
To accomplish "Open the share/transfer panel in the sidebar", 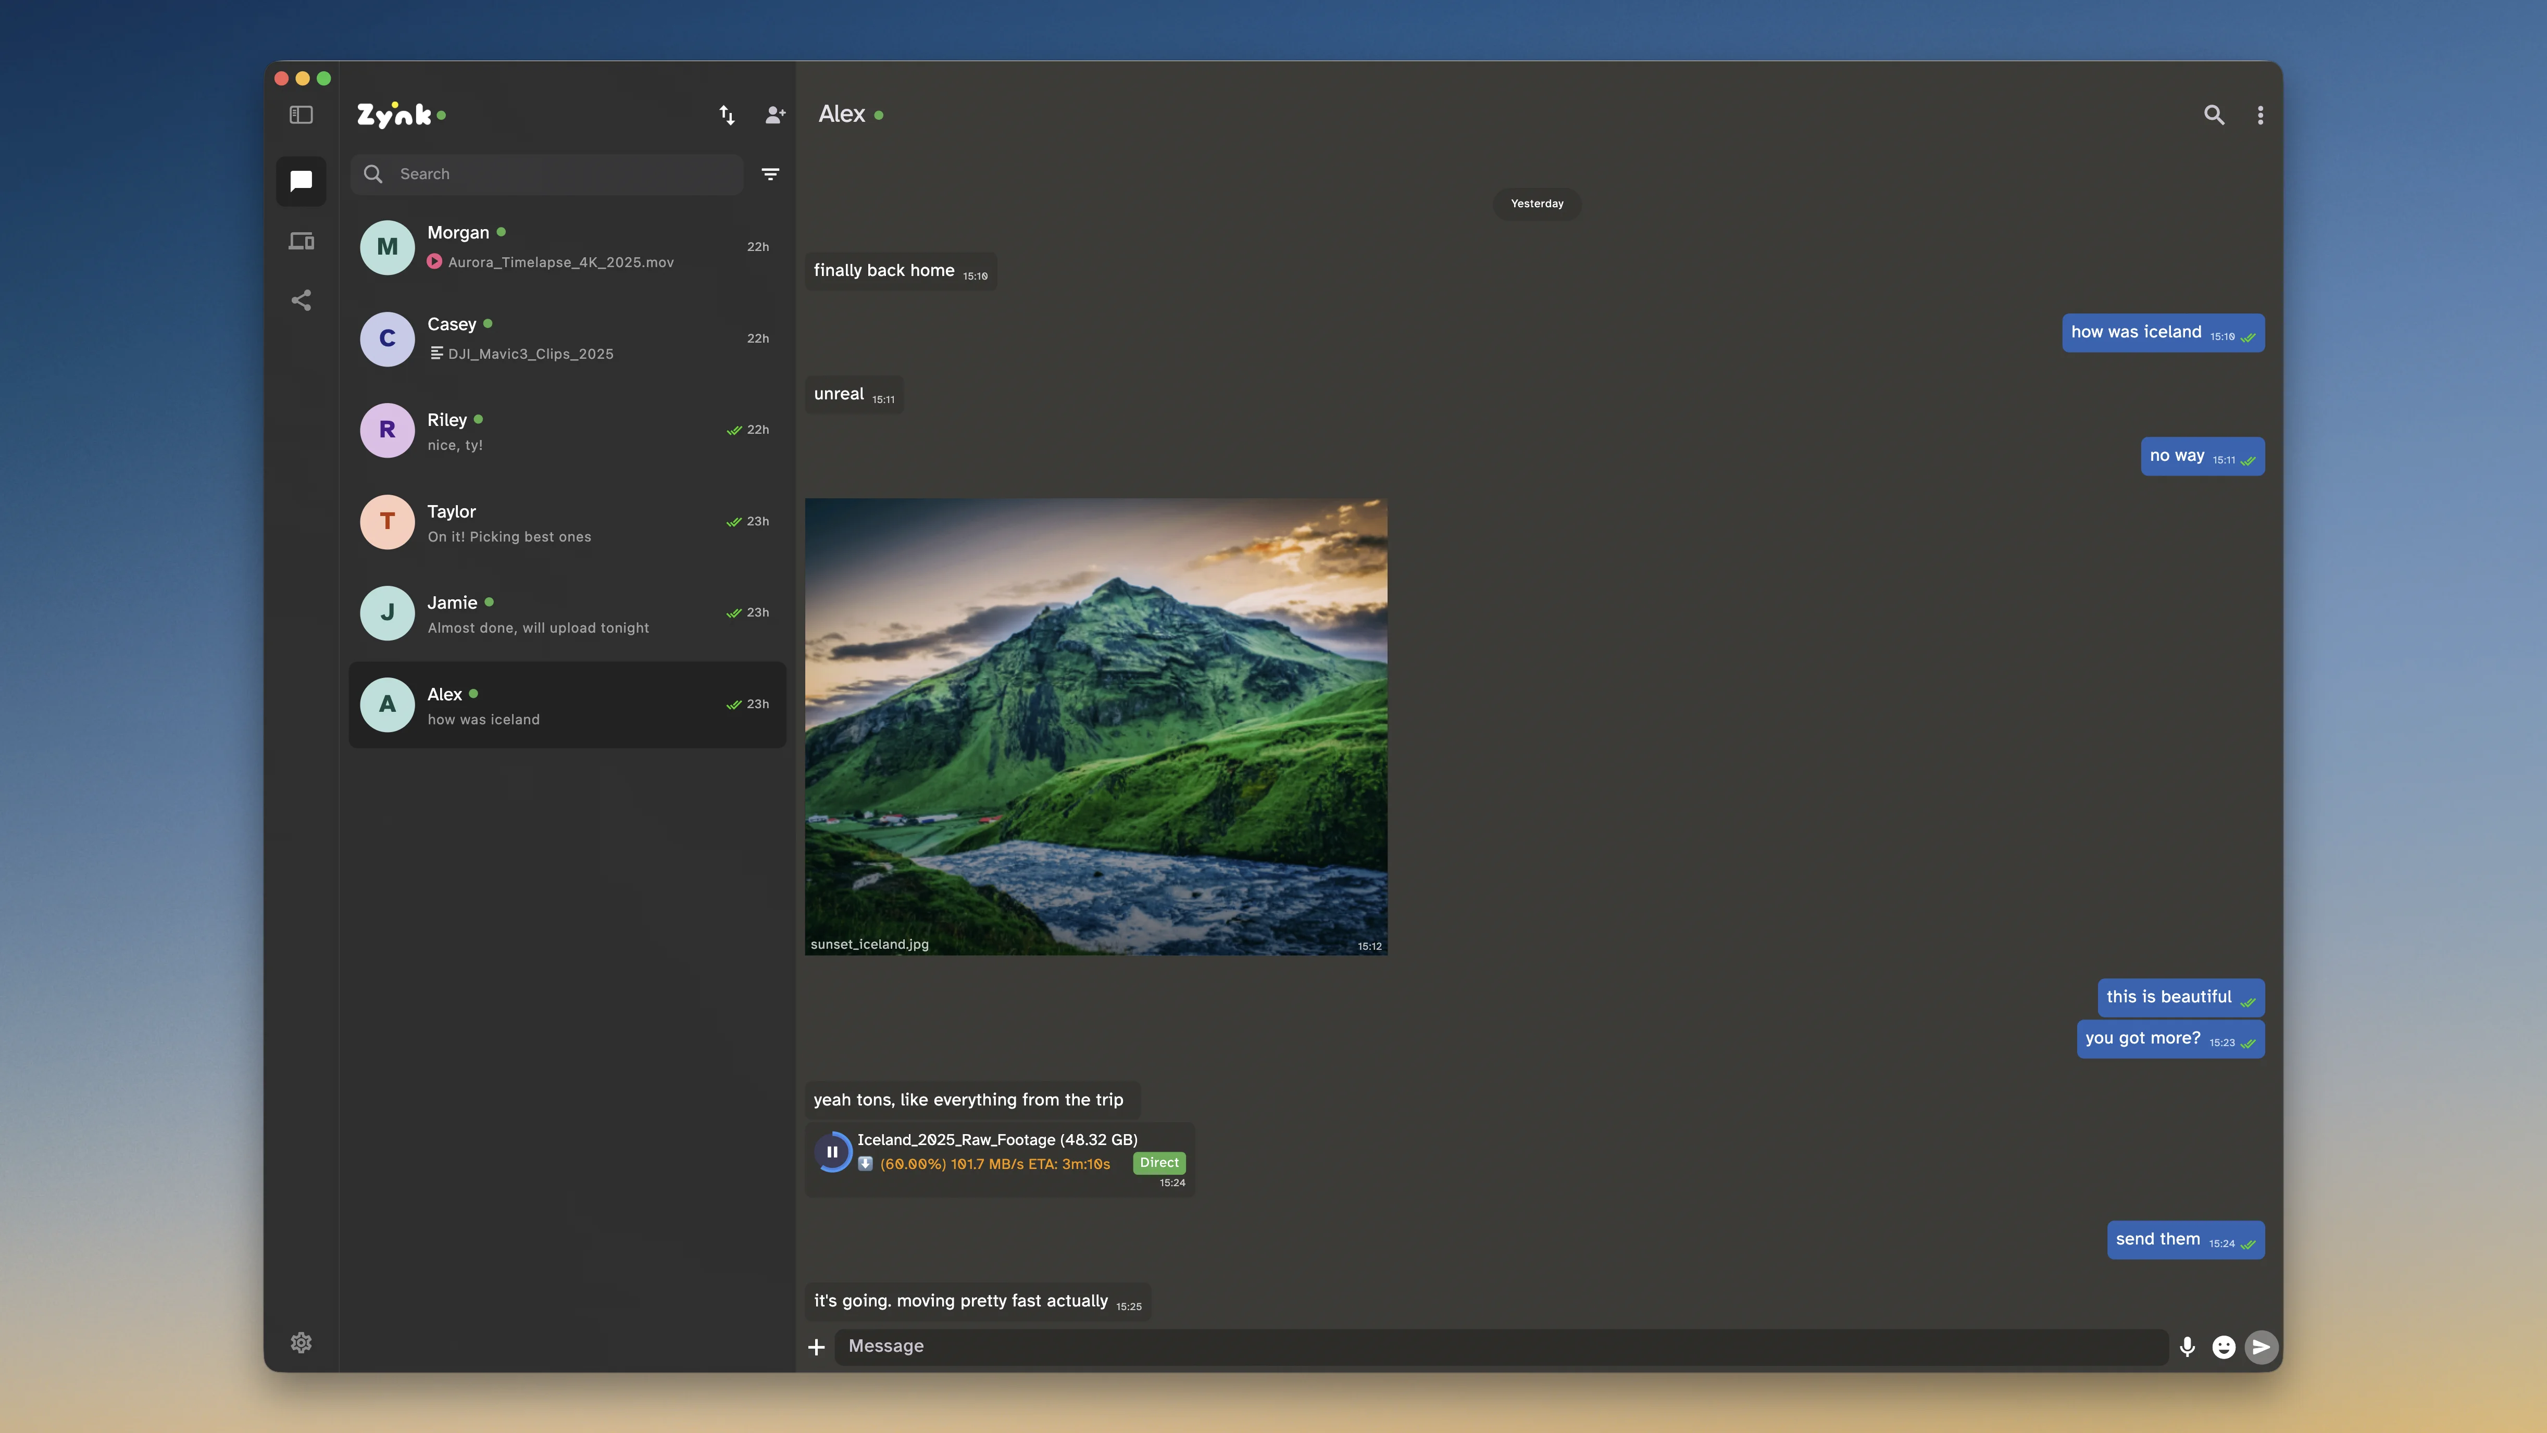I will [301, 300].
